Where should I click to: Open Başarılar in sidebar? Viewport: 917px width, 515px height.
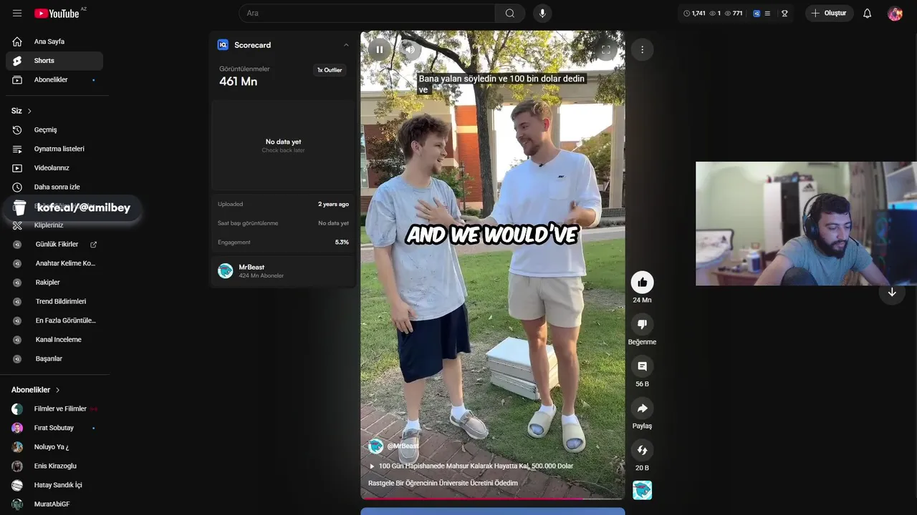[x=54, y=359]
